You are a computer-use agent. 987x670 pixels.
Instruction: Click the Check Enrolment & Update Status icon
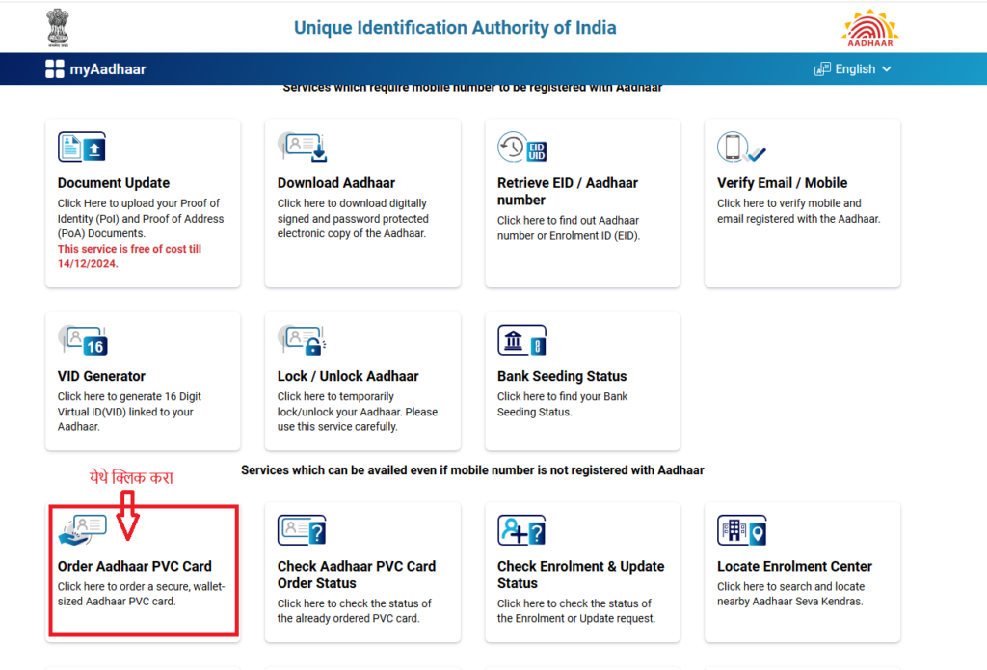pyautogui.click(x=521, y=530)
